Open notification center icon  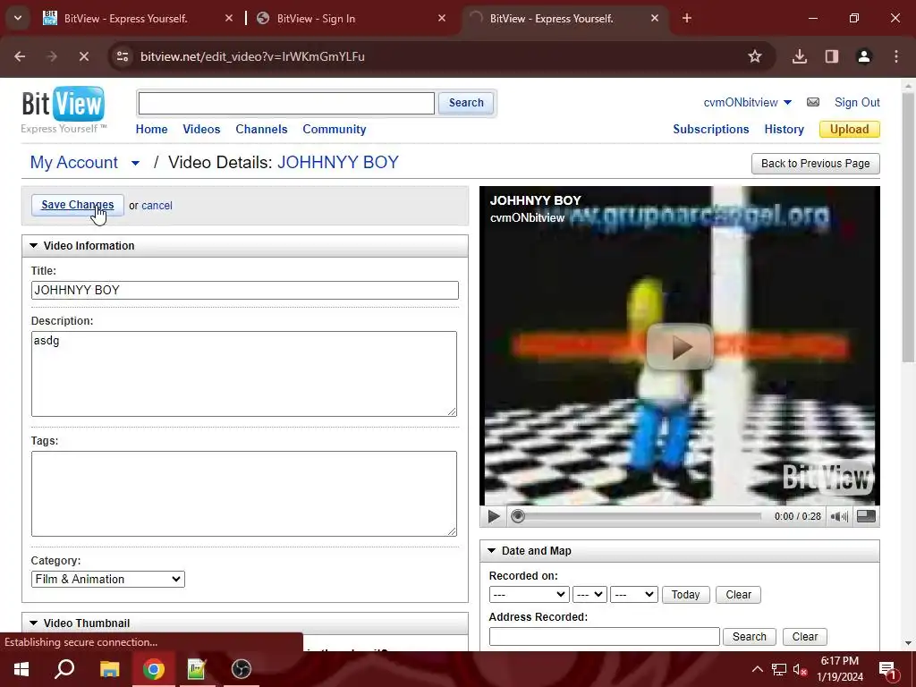coord(888,669)
